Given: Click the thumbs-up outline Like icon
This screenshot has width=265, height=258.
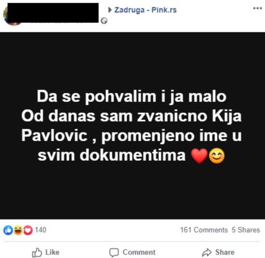Looking at the screenshot, I should [x=37, y=252].
